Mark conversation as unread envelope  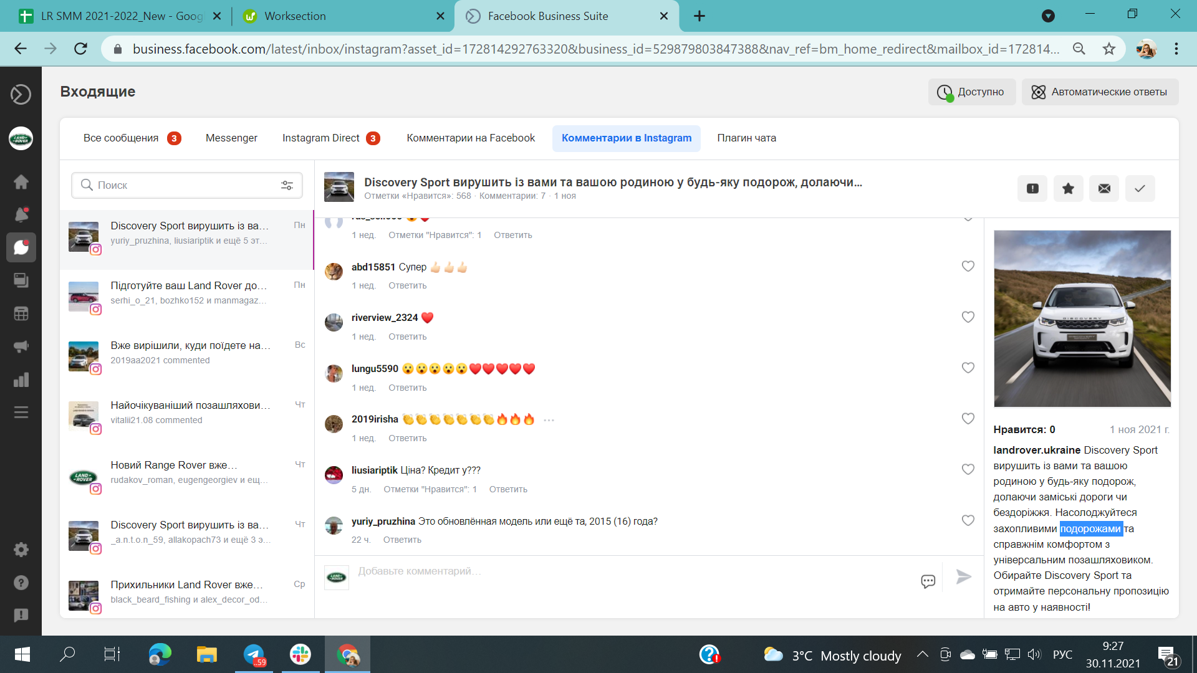1104,188
